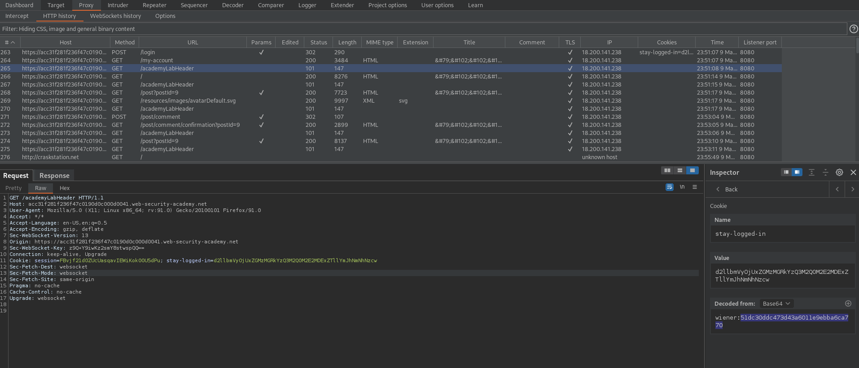Switch to the Intercept sub-tab
Screen dimensions: 859x368
pyautogui.click(x=17, y=16)
